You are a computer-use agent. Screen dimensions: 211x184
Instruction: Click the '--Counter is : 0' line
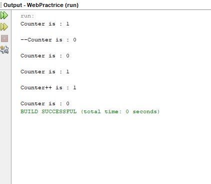[48, 40]
